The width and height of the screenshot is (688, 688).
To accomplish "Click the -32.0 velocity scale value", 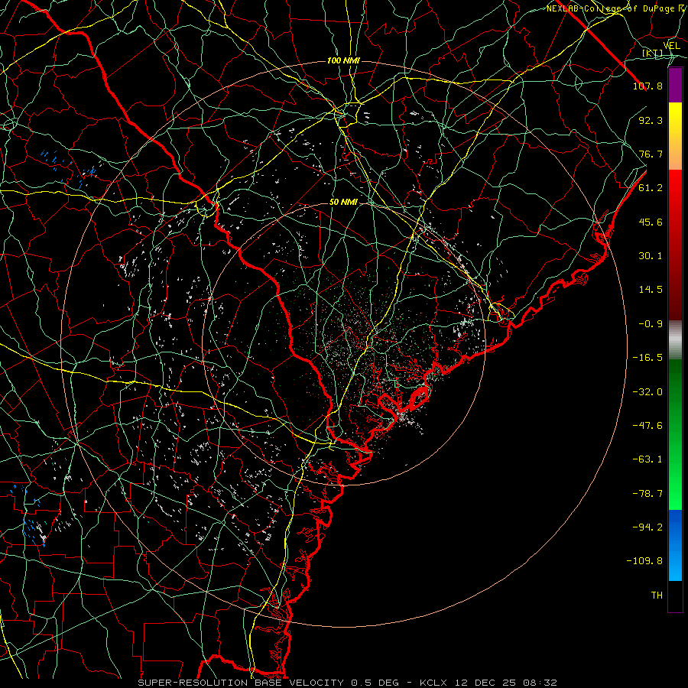I will [647, 392].
